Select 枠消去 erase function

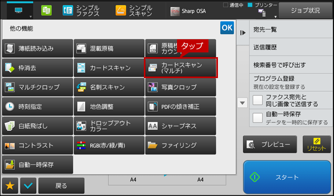37,68
